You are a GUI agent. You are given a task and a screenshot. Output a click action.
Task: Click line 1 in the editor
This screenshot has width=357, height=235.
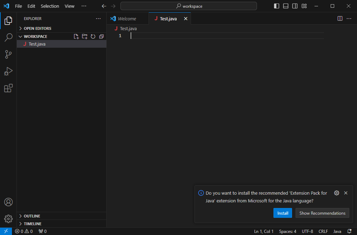tap(227, 36)
